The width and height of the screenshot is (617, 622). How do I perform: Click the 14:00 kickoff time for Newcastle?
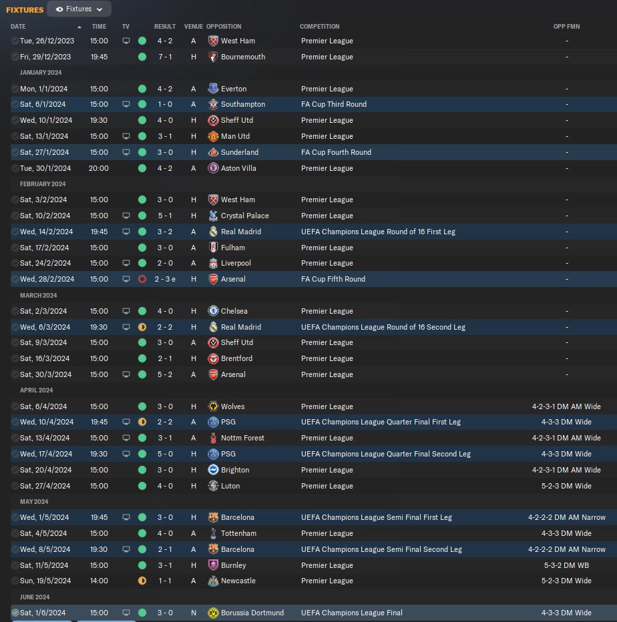point(99,581)
